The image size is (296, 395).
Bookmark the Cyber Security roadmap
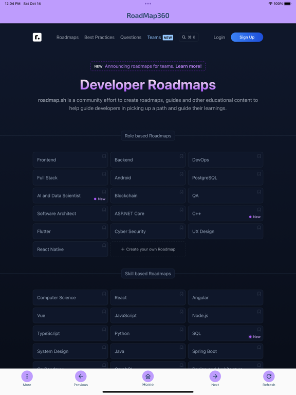point(181,227)
